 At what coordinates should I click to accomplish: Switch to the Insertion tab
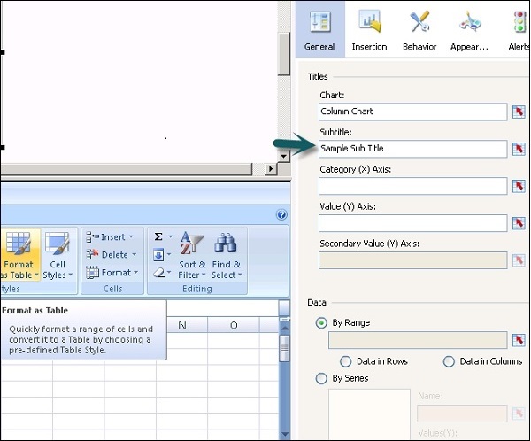click(x=369, y=29)
